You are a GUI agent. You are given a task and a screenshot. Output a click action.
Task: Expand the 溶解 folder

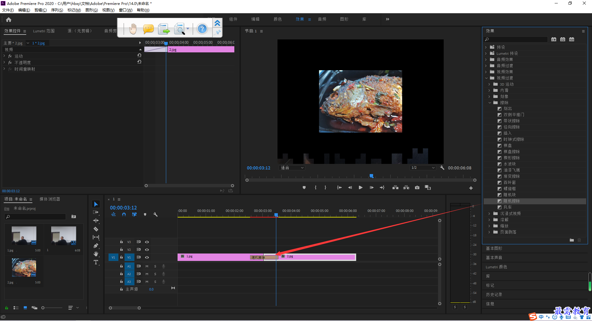tap(489, 220)
